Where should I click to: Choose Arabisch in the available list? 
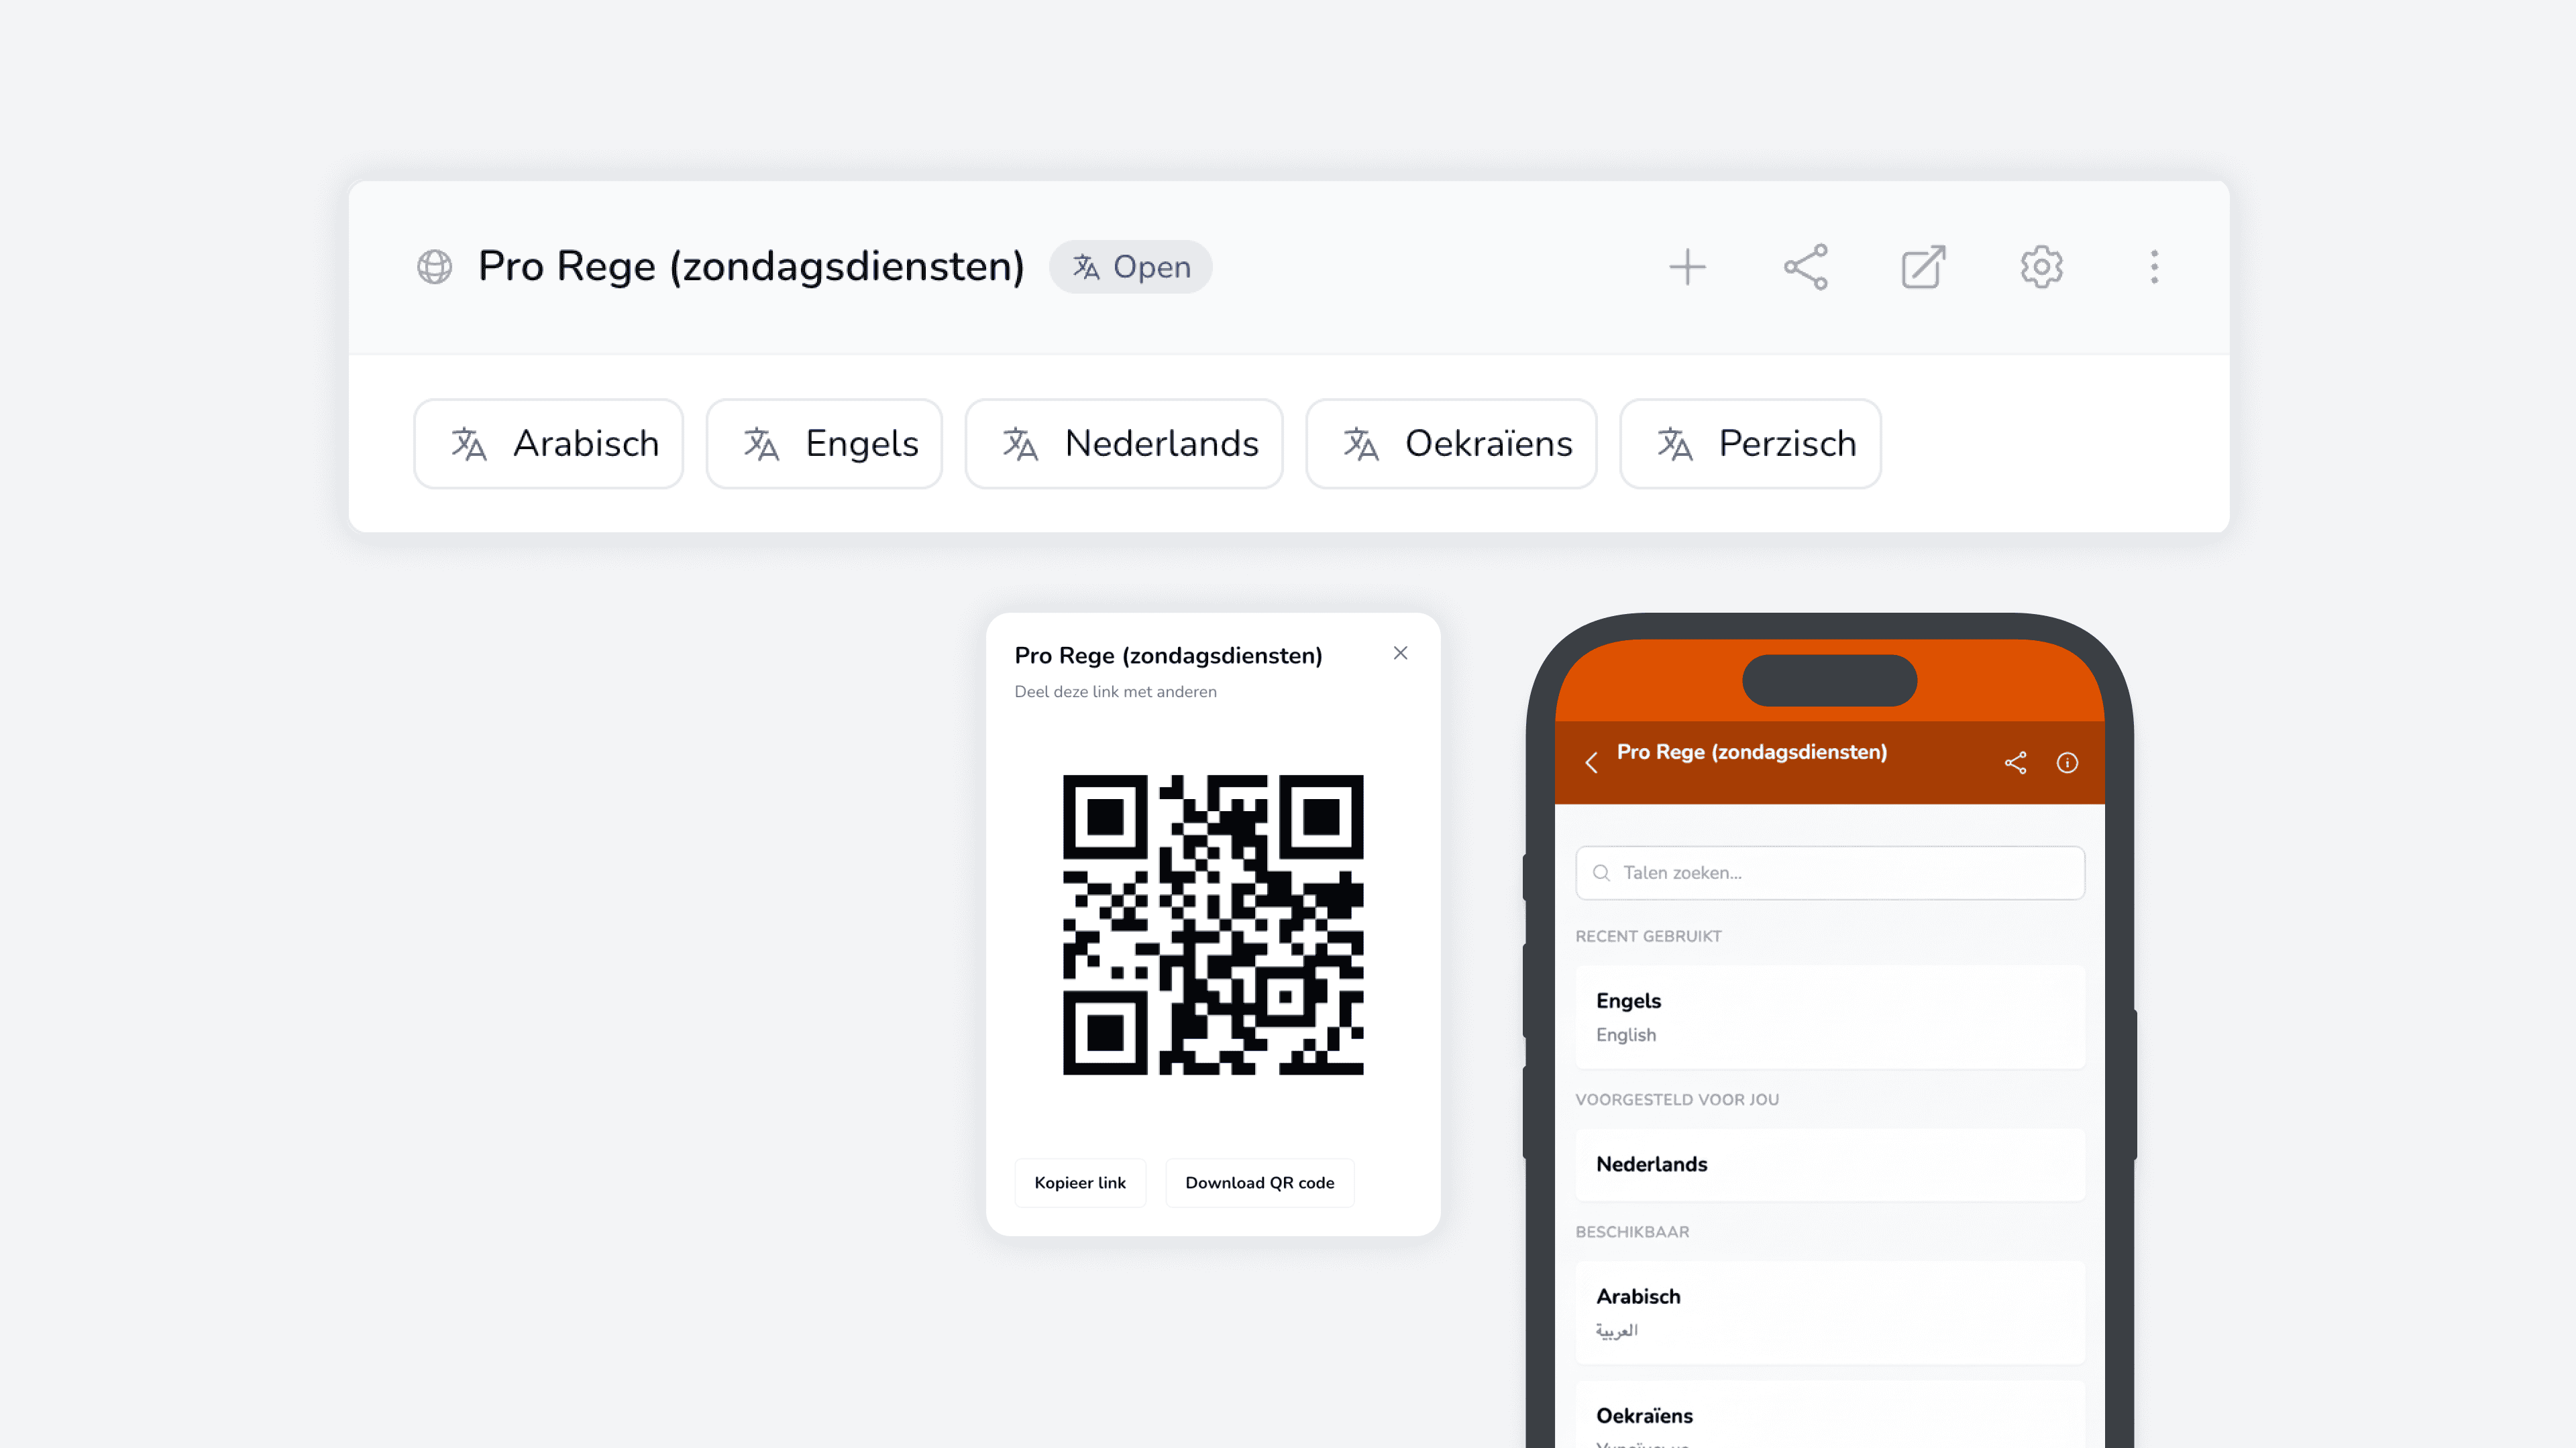[x=1830, y=1313]
